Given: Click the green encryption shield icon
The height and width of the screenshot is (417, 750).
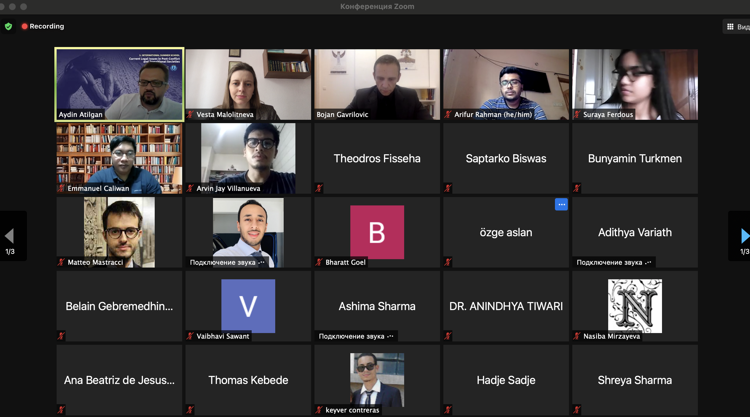Looking at the screenshot, I should (x=8, y=27).
